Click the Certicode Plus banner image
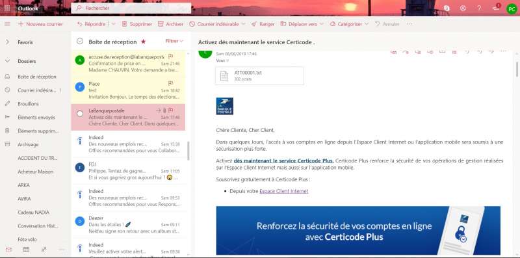 point(358,230)
